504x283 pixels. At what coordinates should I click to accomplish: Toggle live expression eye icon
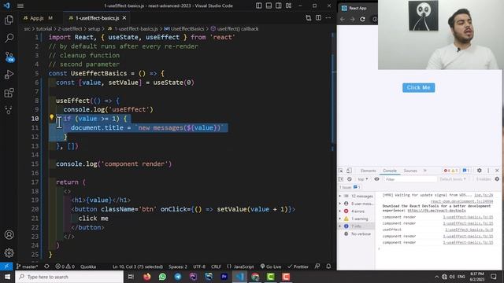(x=376, y=179)
